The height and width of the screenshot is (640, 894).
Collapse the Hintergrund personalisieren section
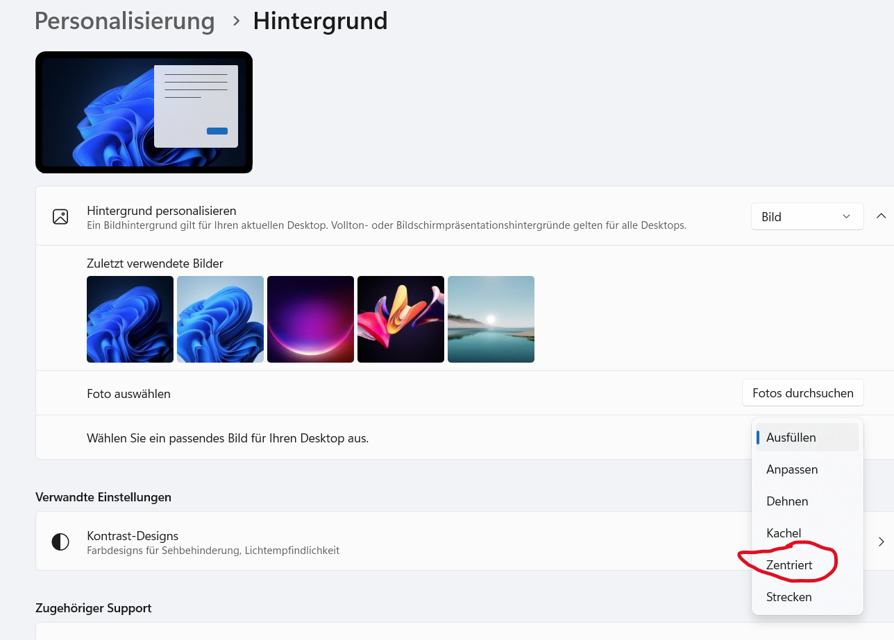pos(882,216)
